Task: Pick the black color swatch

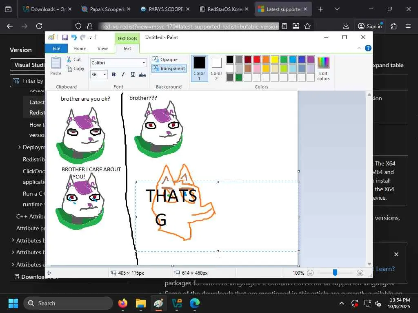Action: (230, 60)
